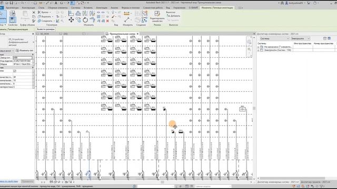Switch to System Browser tab at the bottom right

click(278, 182)
